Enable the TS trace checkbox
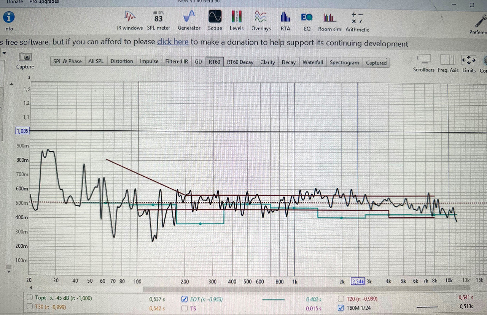 (x=184, y=308)
